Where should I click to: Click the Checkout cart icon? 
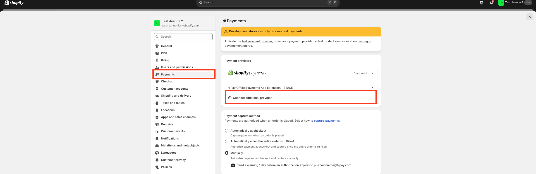(157, 82)
